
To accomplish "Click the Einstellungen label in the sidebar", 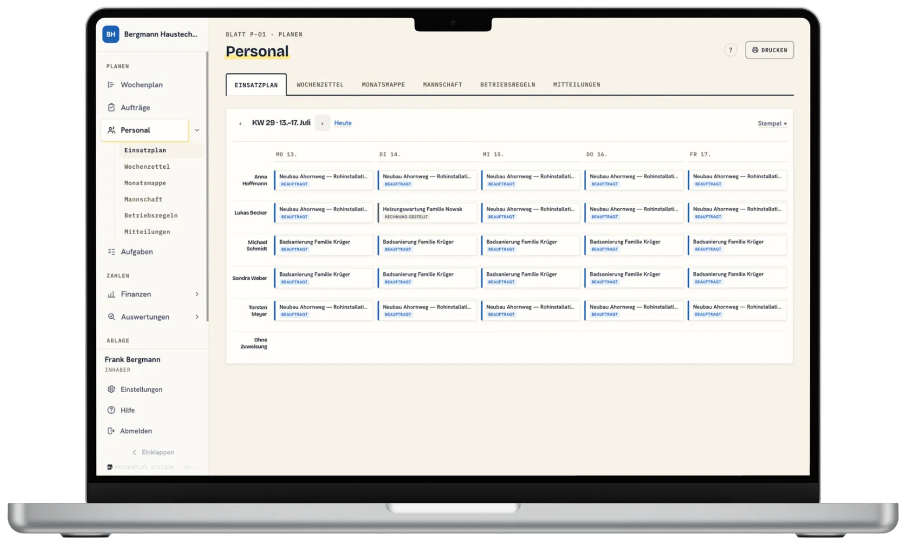I will 142,389.
